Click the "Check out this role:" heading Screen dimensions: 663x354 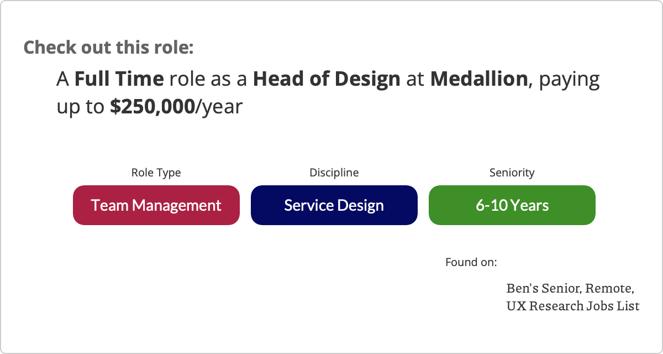[x=108, y=47]
